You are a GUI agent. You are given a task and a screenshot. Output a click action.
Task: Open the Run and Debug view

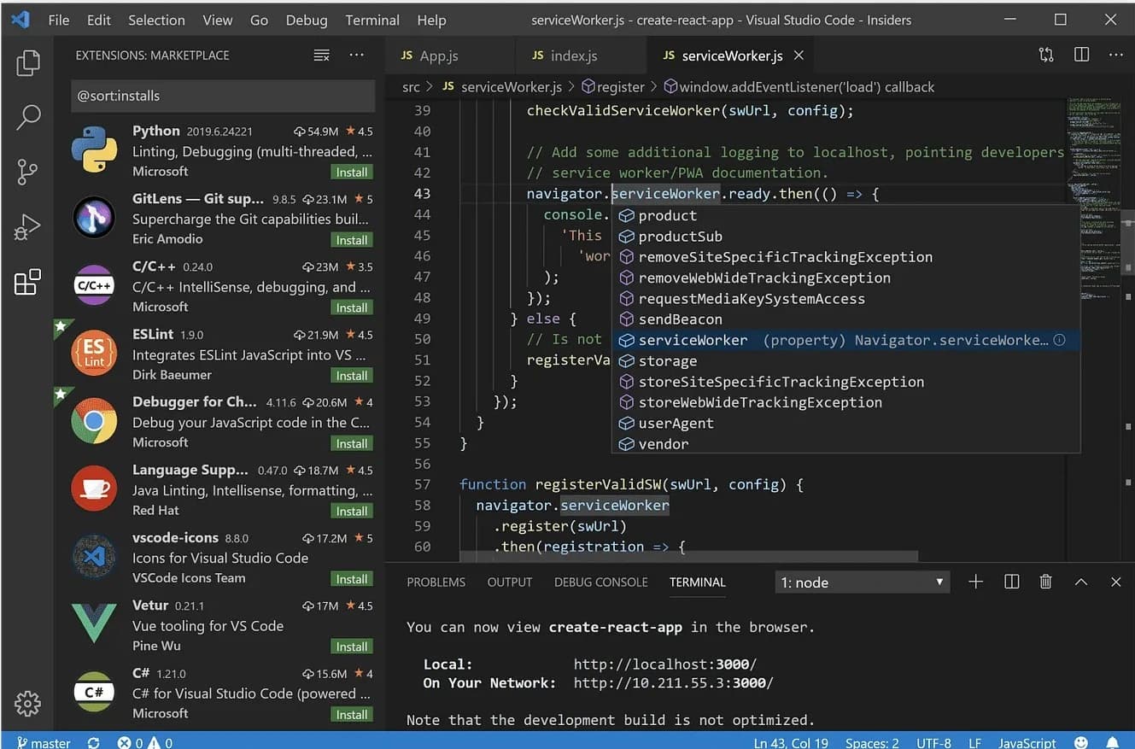[28, 227]
